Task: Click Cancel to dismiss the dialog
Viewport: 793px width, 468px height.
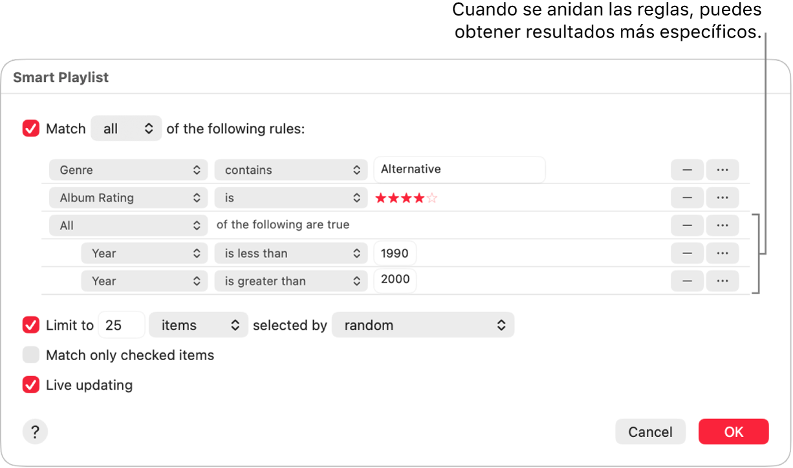Action: point(650,431)
